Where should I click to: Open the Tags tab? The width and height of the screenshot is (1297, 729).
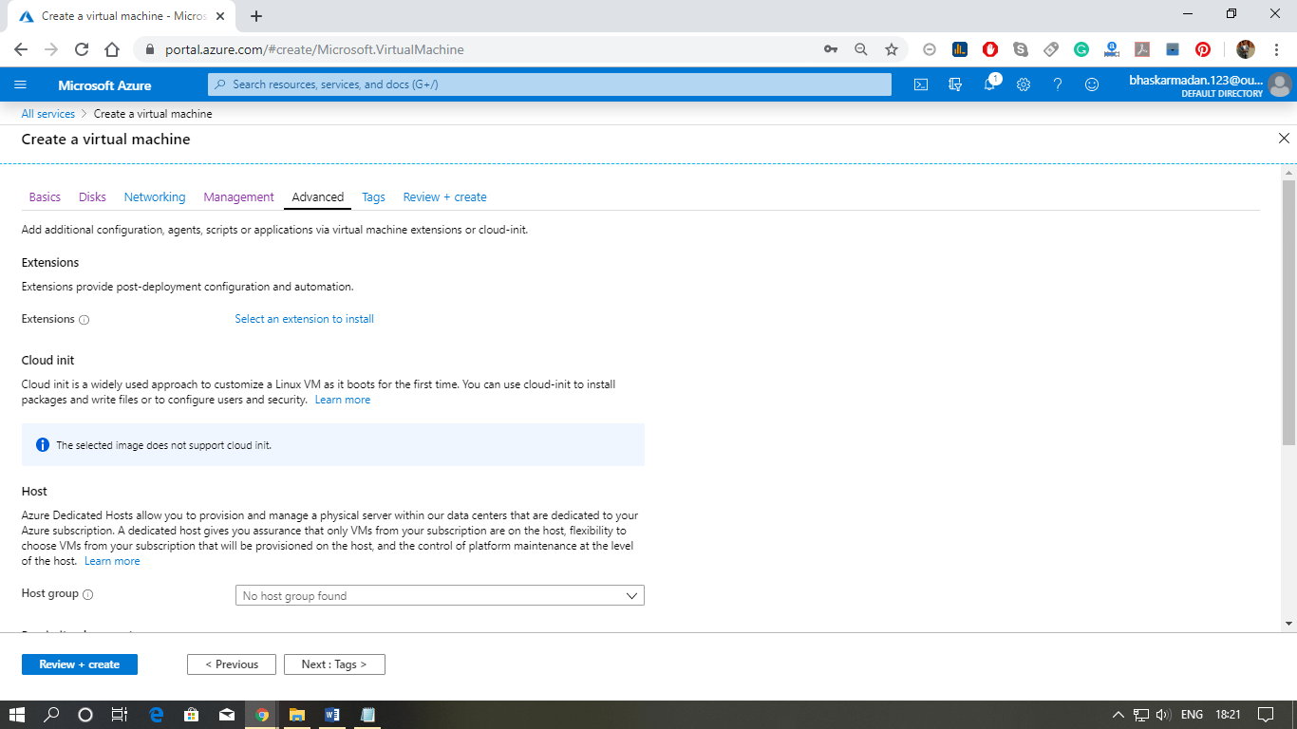pyautogui.click(x=373, y=196)
